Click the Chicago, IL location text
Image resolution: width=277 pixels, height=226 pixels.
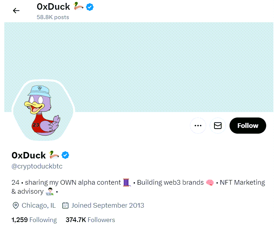point(38,206)
